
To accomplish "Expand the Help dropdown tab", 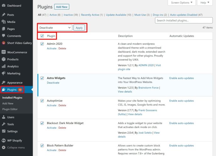I will coord(205,3).
